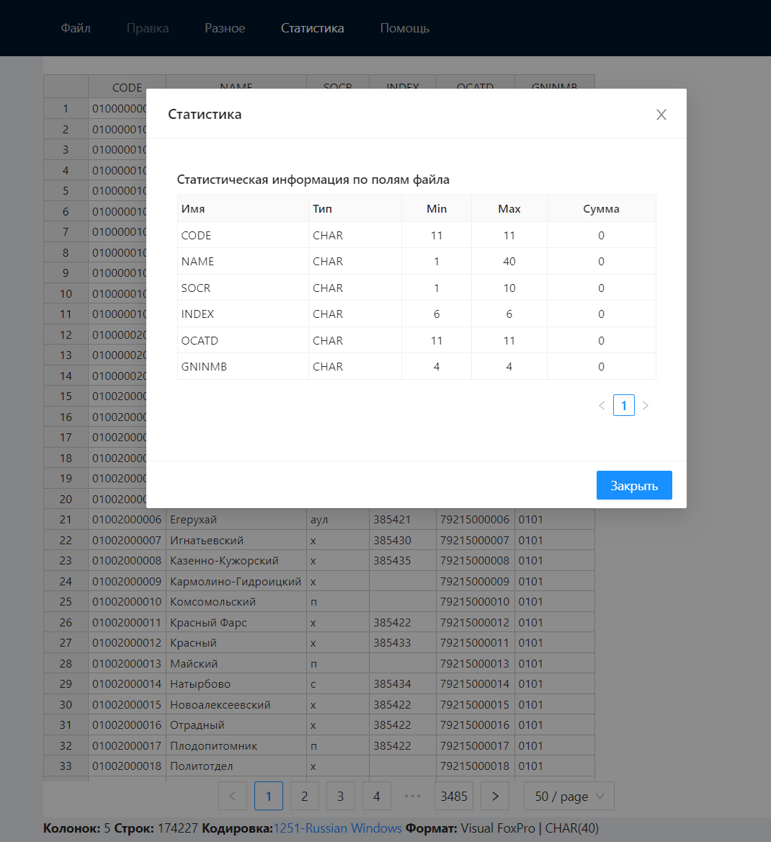Click the page number box showing 1 in modal

pos(623,405)
